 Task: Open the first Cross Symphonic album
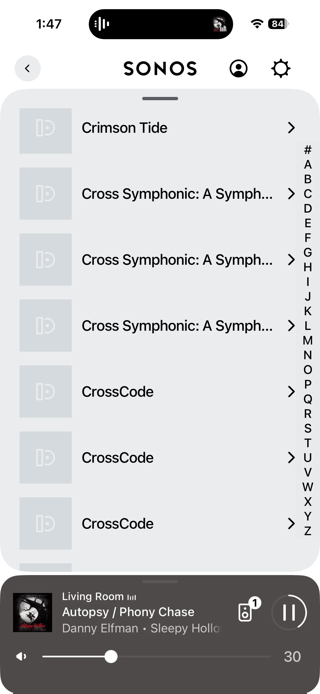tap(177, 194)
